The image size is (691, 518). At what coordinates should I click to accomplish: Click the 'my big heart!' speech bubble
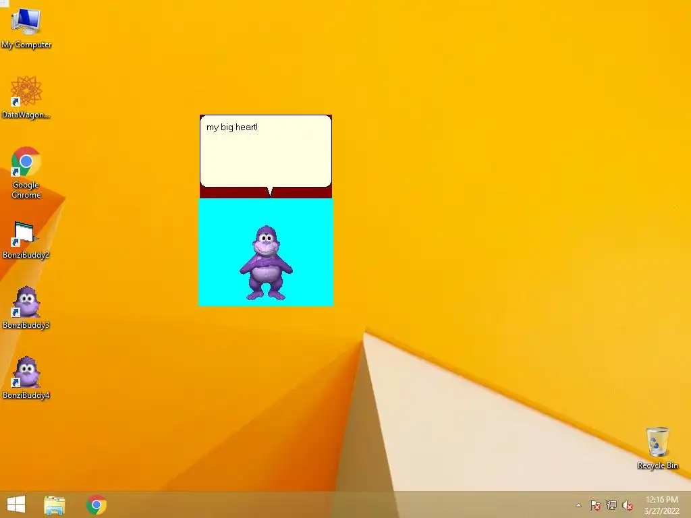pos(266,151)
